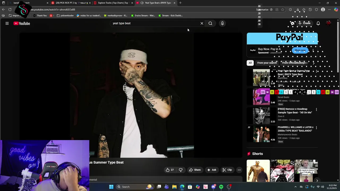Open 'Stream - Kick Dashb...' bookmark
This screenshot has width=340, height=191.
coord(170,16)
